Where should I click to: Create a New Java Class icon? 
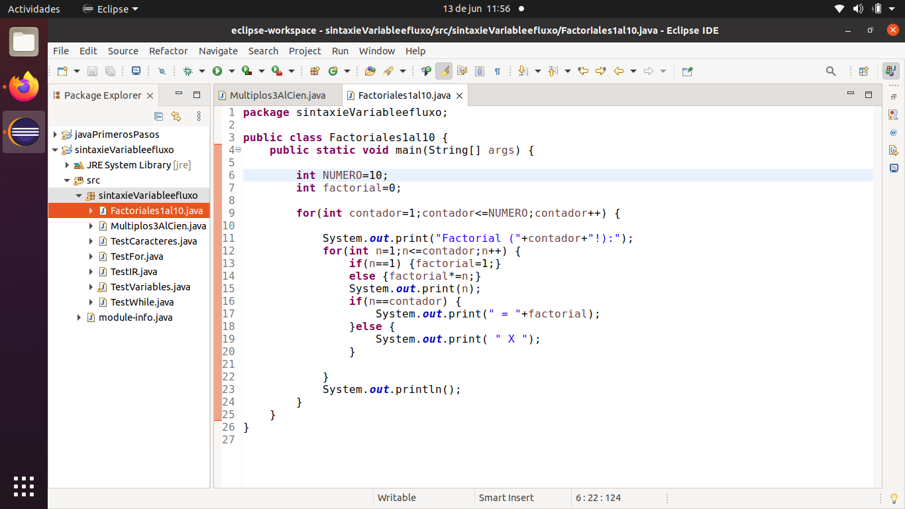[x=333, y=71]
